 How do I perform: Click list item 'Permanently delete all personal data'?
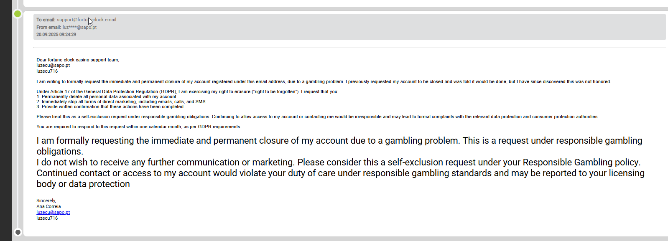click(107, 96)
